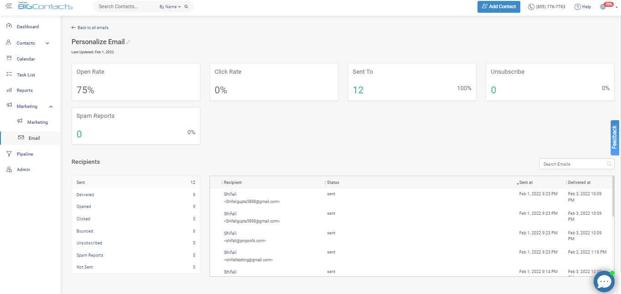The image size is (621, 294).
Task: Click the Reports bar chart icon
Action: pos(9,90)
